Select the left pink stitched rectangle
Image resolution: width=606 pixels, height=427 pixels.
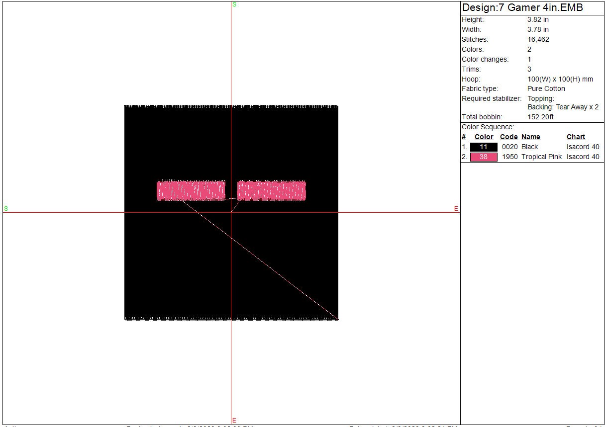[191, 191]
